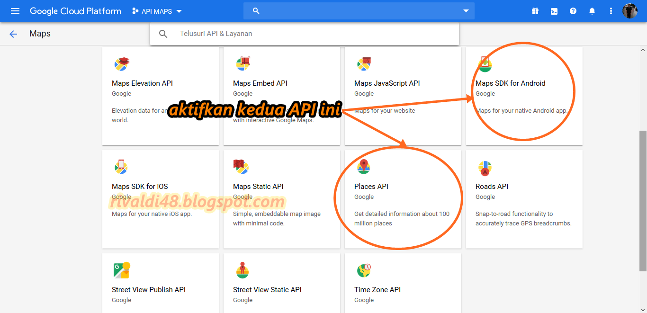Viewport: 647px width, 313px height.
Task: Click 'Maps for your native Android app.' text
Action: pos(521,111)
